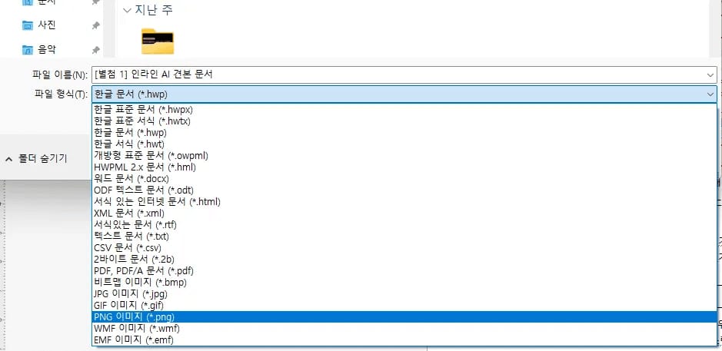Click the 파일 형식 combo box field
Viewport: 722px width, 351px height.
[x=404, y=94]
